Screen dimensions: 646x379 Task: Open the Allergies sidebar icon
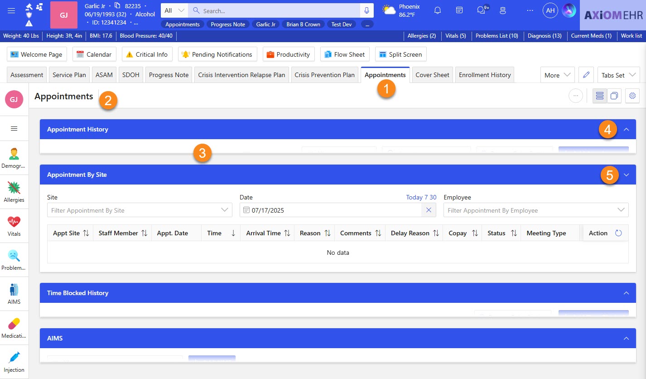(x=14, y=191)
